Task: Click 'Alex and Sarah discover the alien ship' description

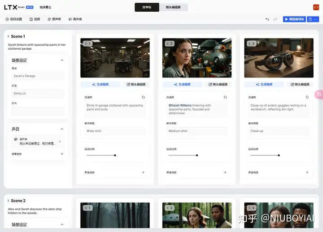Action: coord(35,211)
